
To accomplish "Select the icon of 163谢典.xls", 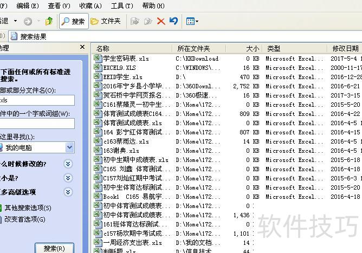I will click(x=98, y=151).
